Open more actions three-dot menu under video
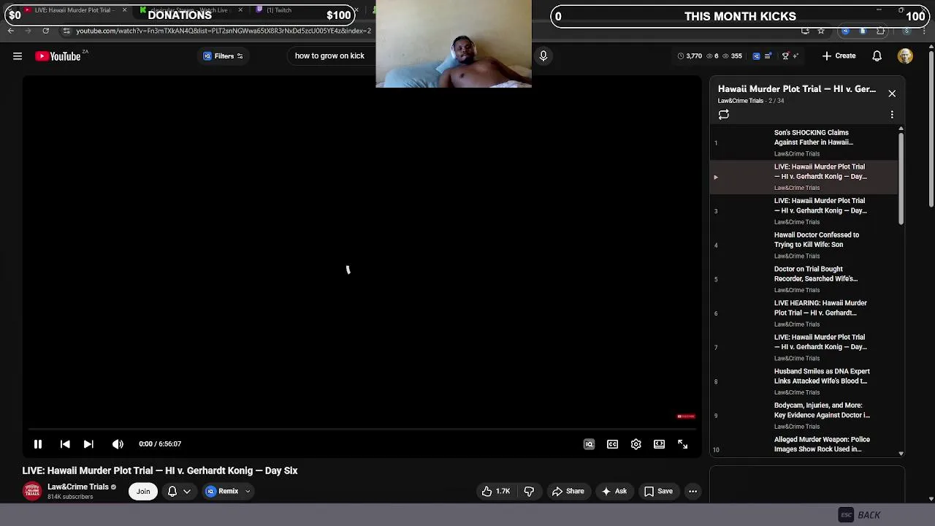This screenshot has width=935, height=526. coord(692,491)
